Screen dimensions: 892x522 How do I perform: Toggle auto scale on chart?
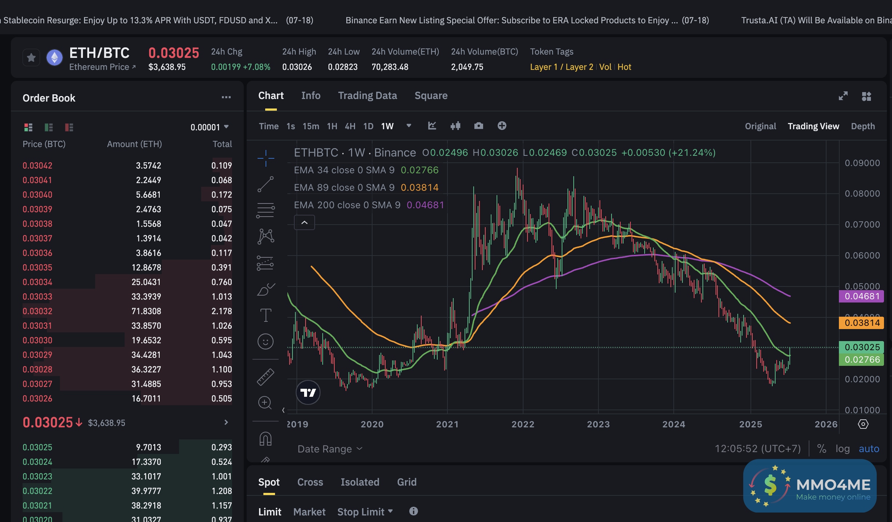869,449
